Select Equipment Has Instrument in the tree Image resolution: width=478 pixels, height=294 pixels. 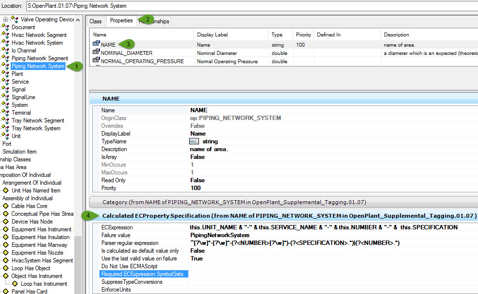tap(41, 229)
